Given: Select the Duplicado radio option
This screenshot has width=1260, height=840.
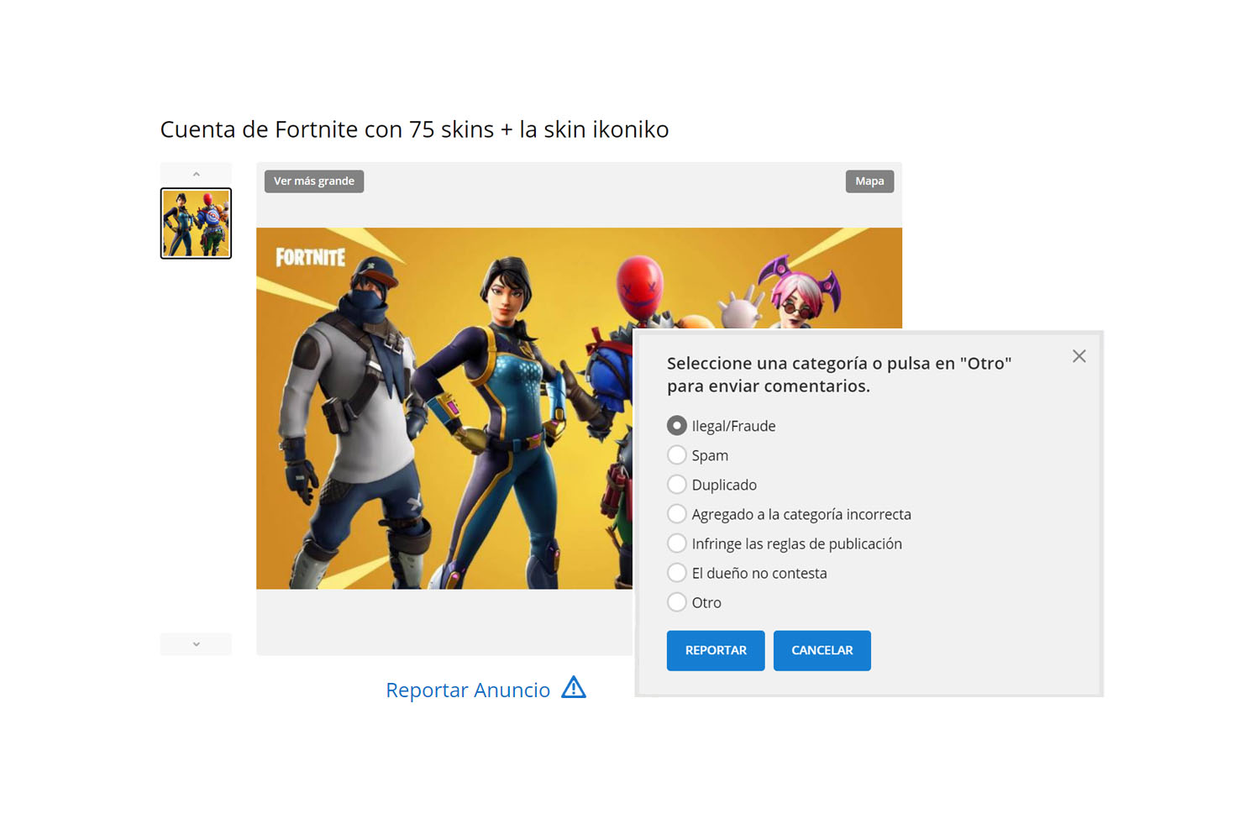Looking at the screenshot, I should (677, 485).
